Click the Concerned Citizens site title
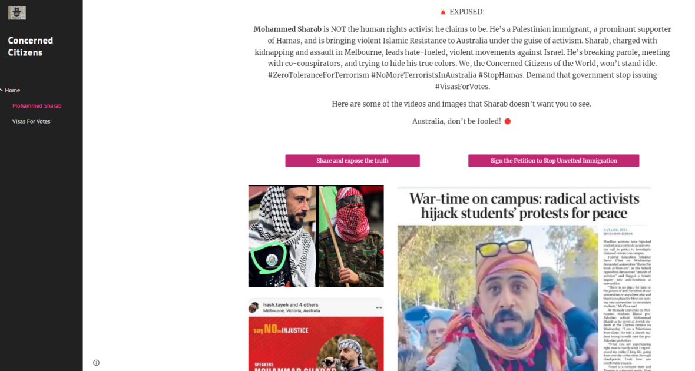The width and height of the screenshot is (695, 371). [30, 46]
